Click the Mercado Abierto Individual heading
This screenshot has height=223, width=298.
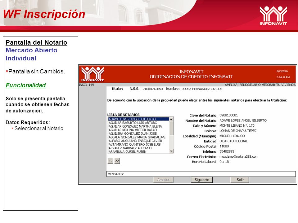click(x=31, y=54)
